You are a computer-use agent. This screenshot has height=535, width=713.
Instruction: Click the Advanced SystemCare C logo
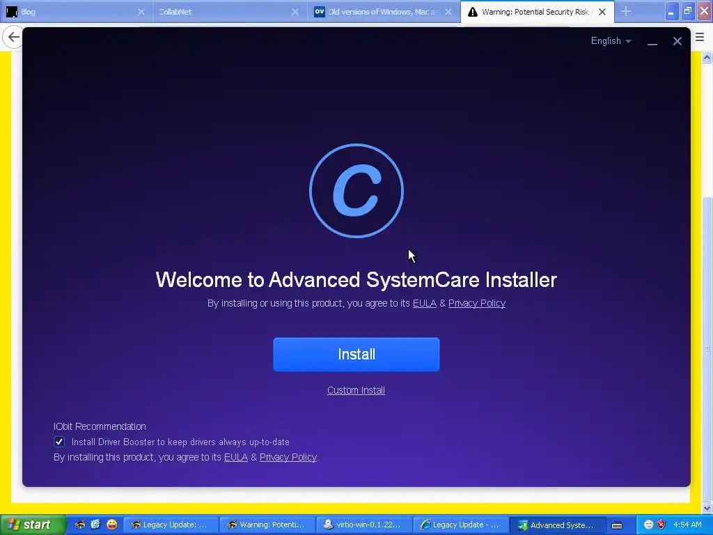(356, 191)
